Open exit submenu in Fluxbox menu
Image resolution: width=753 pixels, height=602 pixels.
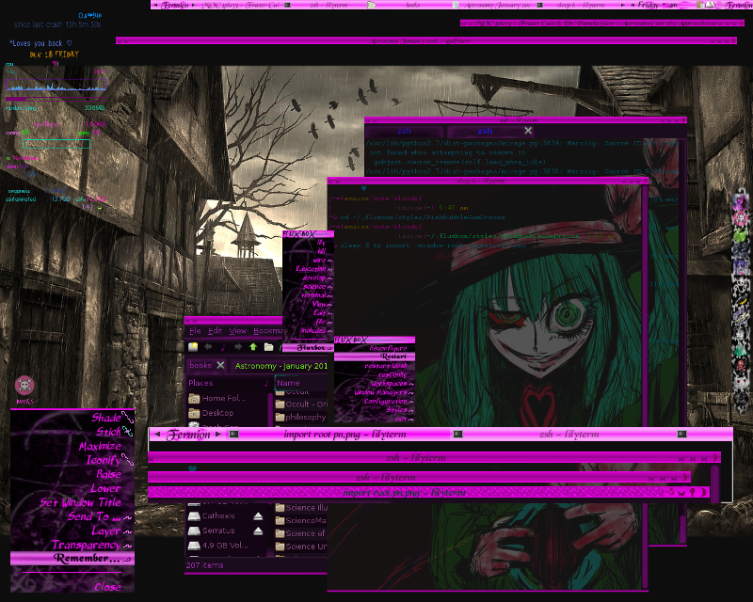[375, 419]
